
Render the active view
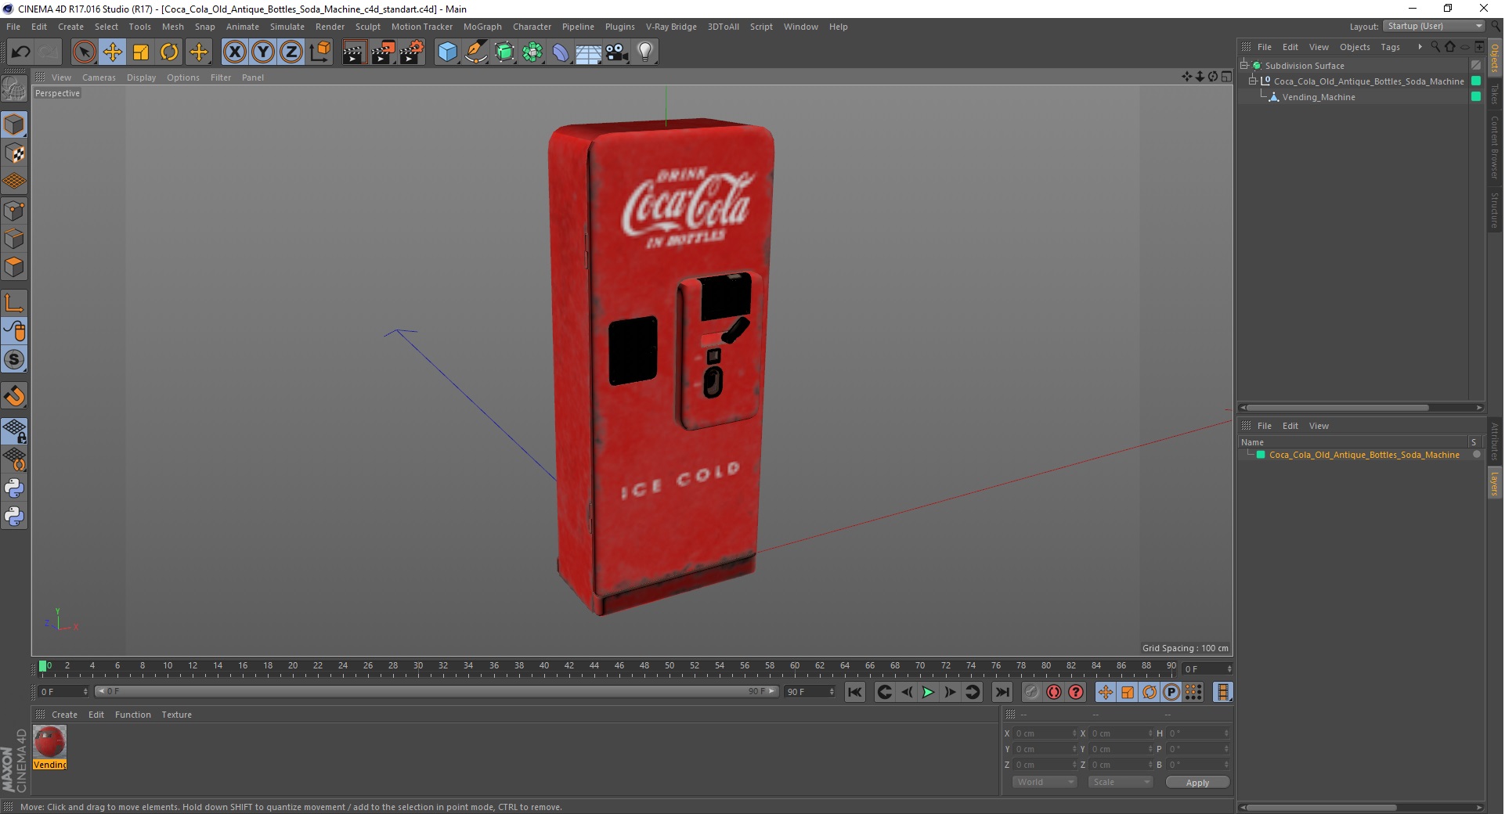click(x=354, y=52)
